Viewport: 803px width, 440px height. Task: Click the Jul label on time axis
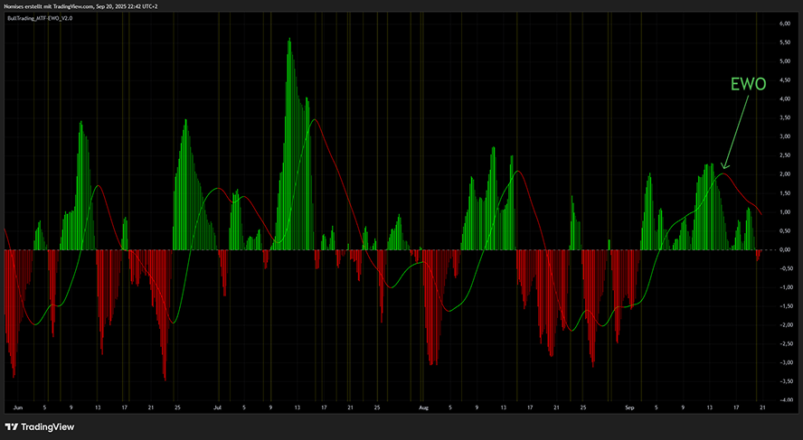217,407
